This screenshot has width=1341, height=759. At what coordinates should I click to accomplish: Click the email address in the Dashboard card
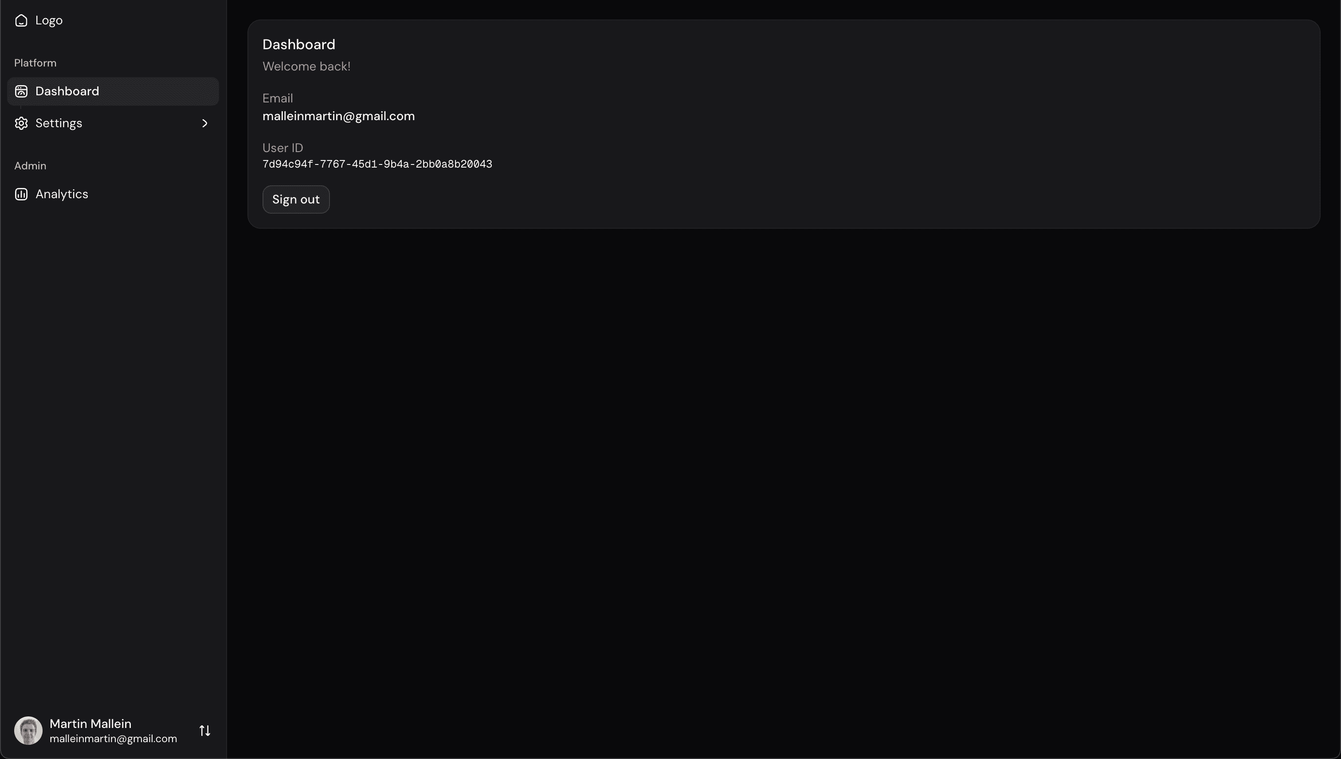338,116
